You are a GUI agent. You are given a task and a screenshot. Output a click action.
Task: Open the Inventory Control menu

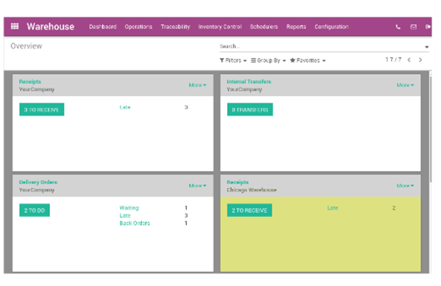click(x=220, y=26)
